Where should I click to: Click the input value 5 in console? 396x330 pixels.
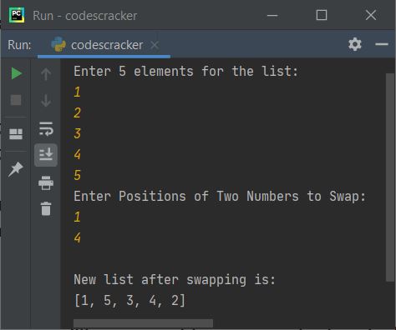pyautogui.click(x=78, y=175)
